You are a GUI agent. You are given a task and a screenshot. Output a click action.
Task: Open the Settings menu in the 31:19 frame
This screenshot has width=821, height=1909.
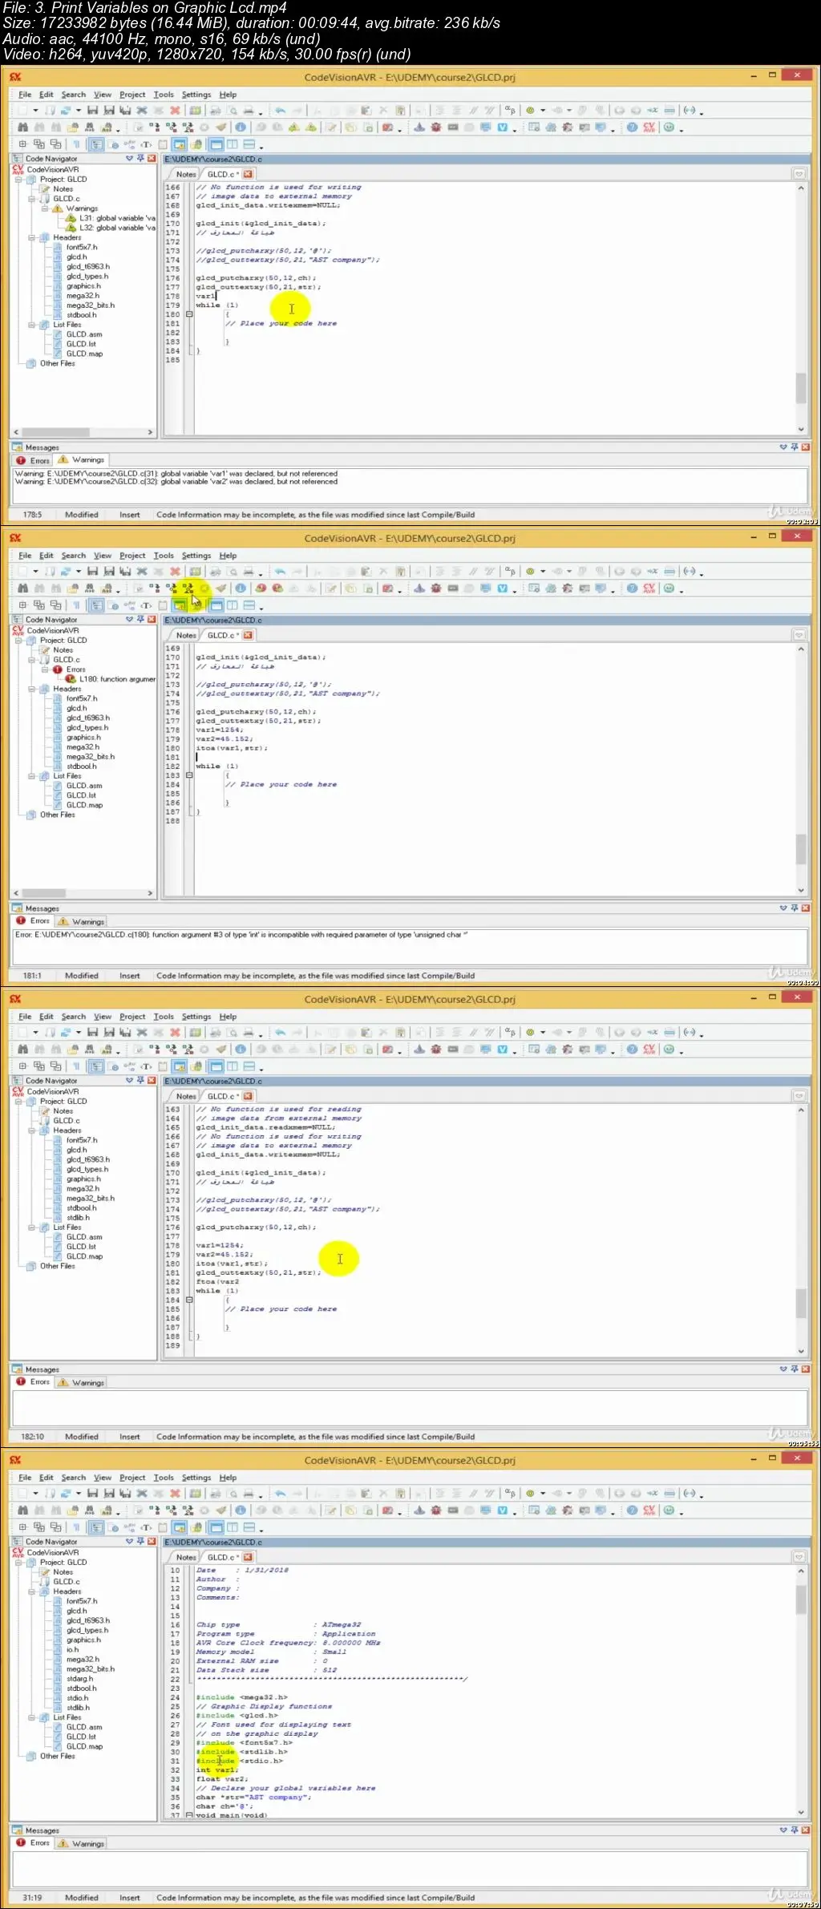pos(196,1478)
